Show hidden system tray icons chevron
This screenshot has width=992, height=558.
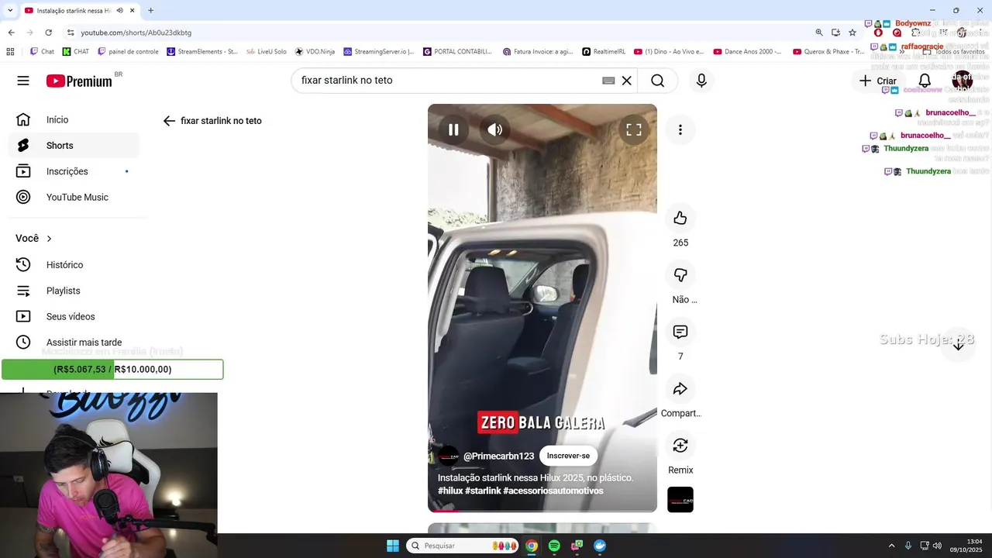pyautogui.click(x=891, y=546)
